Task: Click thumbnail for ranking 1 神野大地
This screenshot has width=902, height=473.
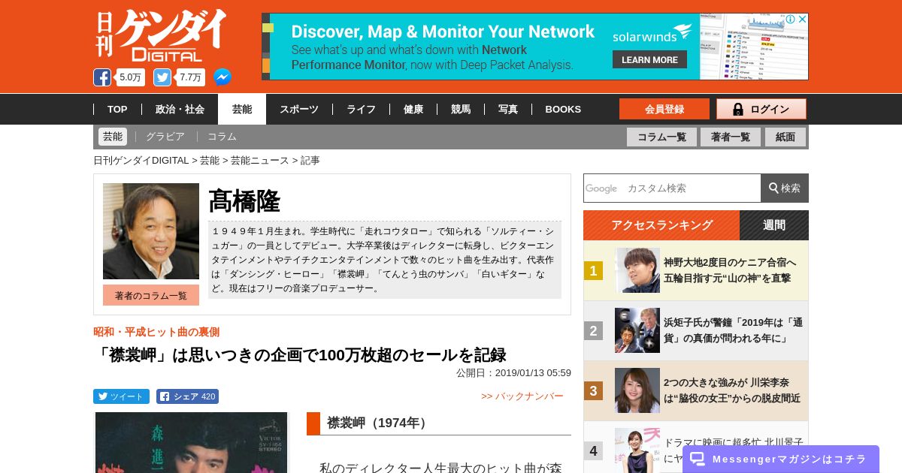Action: pyautogui.click(x=637, y=270)
